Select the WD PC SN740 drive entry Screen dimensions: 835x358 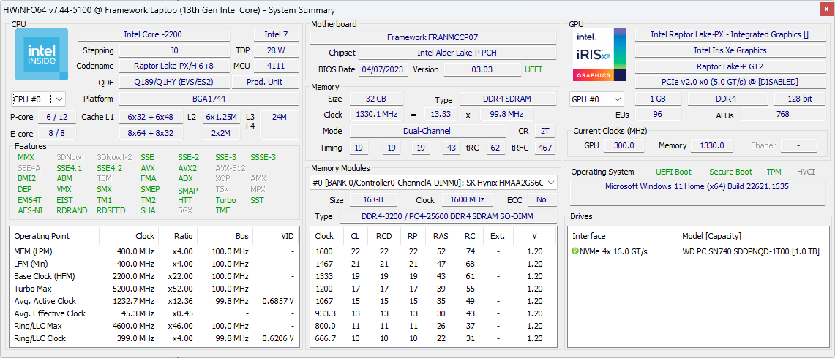[x=750, y=251]
